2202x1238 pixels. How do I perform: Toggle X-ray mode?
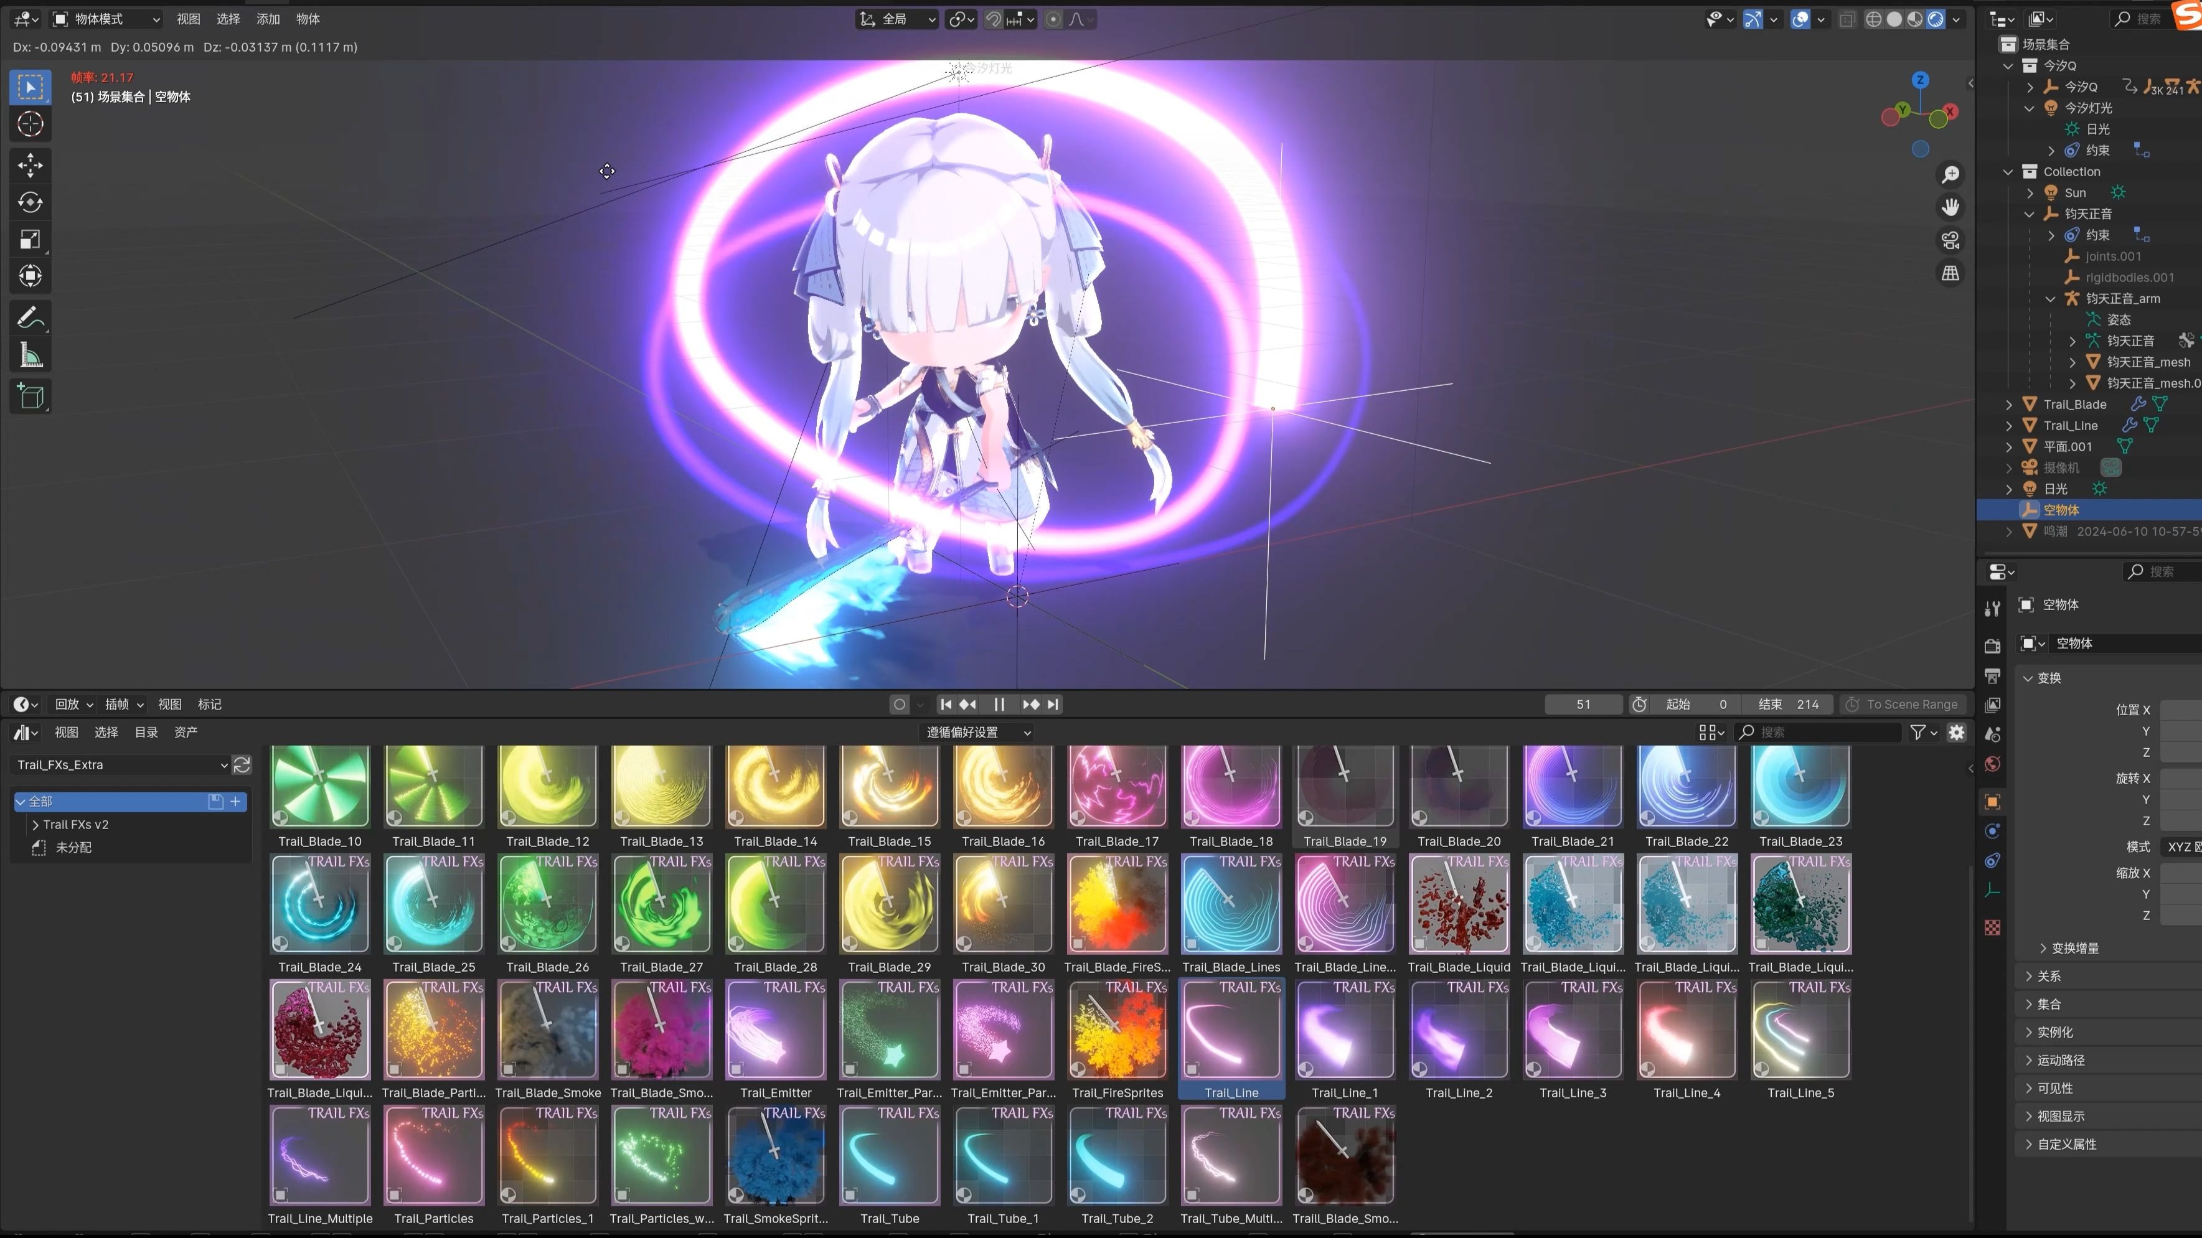point(1847,19)
